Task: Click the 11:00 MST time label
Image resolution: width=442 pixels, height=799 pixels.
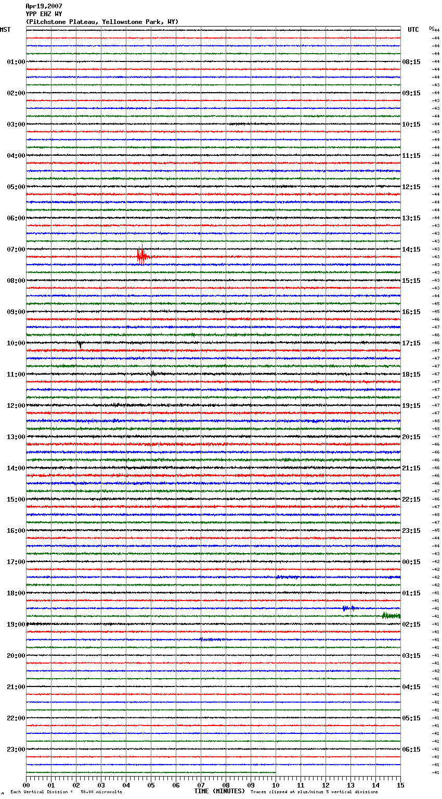Action: coord(16,374)
